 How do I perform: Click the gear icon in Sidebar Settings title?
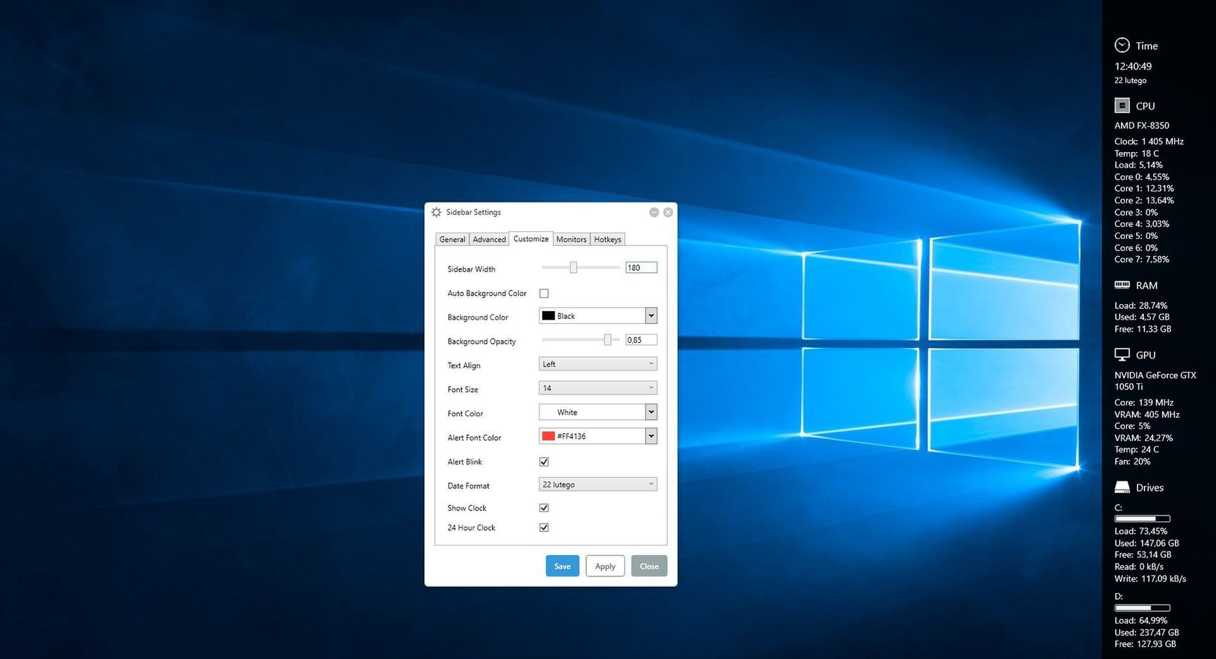tap(436, 212)
